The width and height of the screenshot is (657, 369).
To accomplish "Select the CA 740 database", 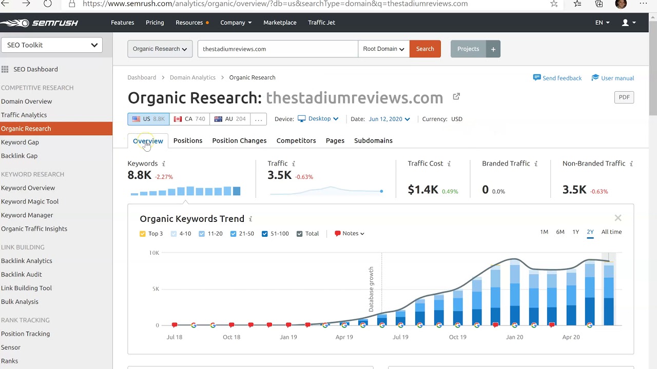I will point(189,119).
